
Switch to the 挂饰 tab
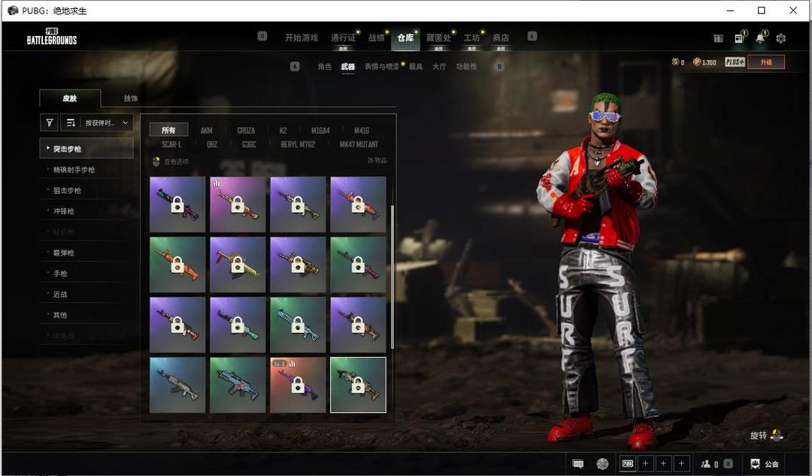tap(131, 99)
